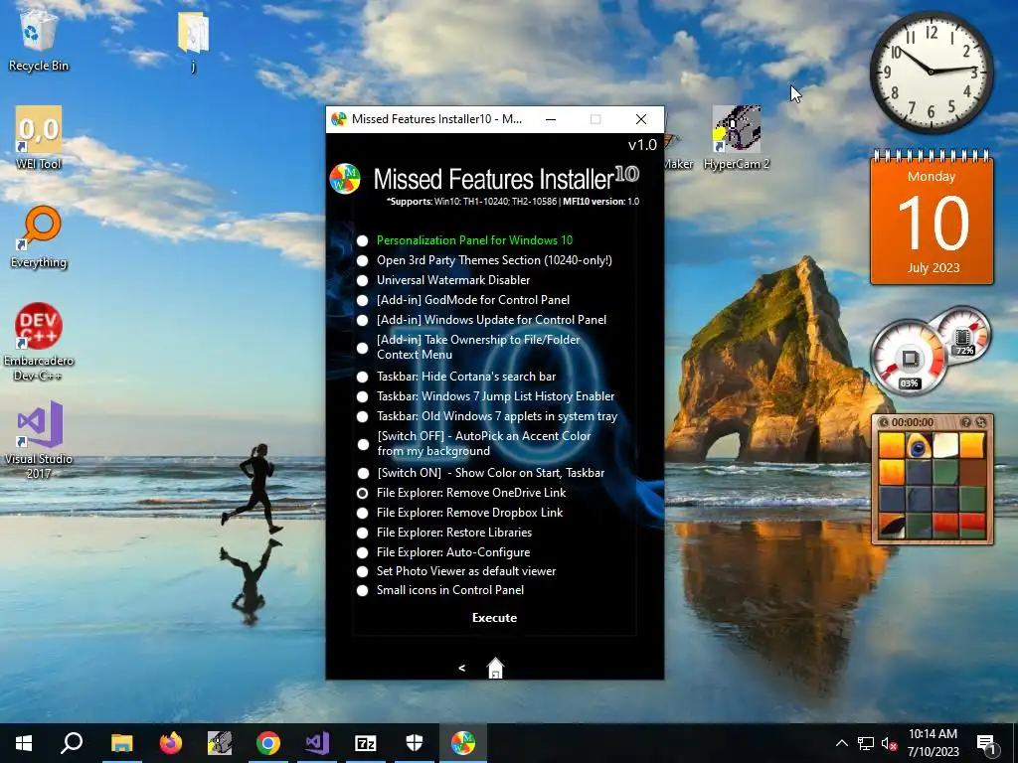This screenshot has width=1018, height=763.
Task: Launch HyperCam 2 desktop shortcut
Action: 737,138
